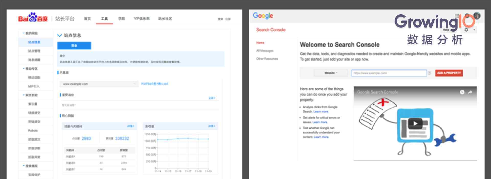Click the 338232 impressions value
The width and height of the screenshot is (491, 179).
pos(122,139)
